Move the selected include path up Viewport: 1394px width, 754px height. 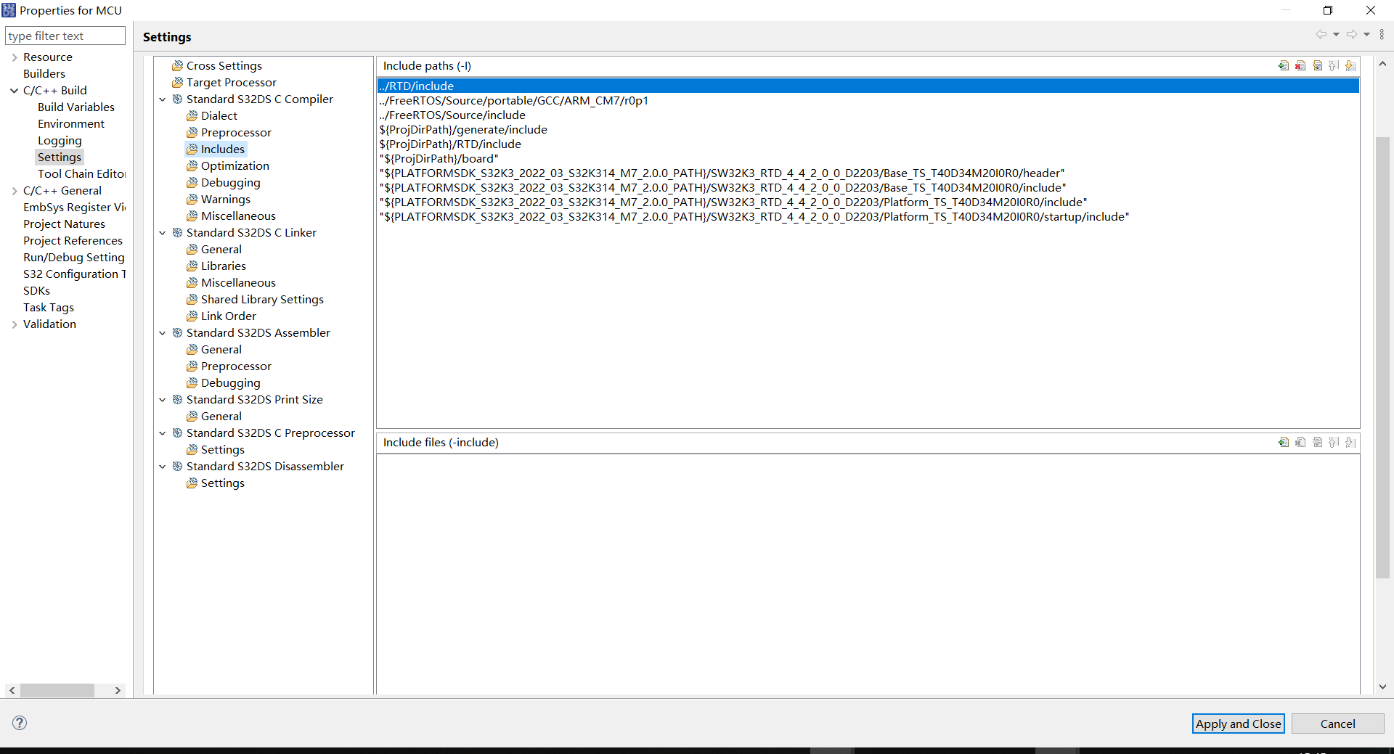coord(1334,65)
